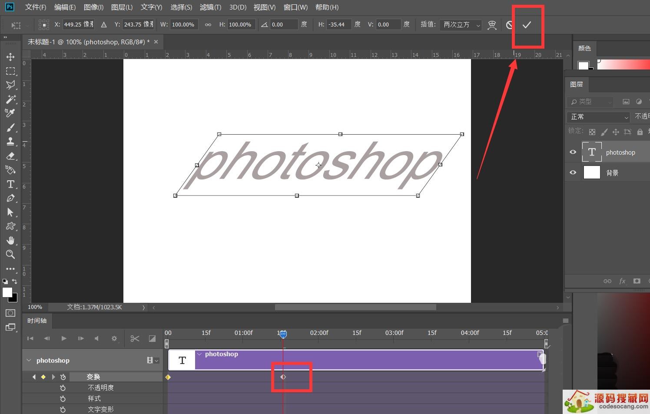The height and width of the screenshot is (414, 650).
Task: Add layer mask icon
Action: click(637, 281)
